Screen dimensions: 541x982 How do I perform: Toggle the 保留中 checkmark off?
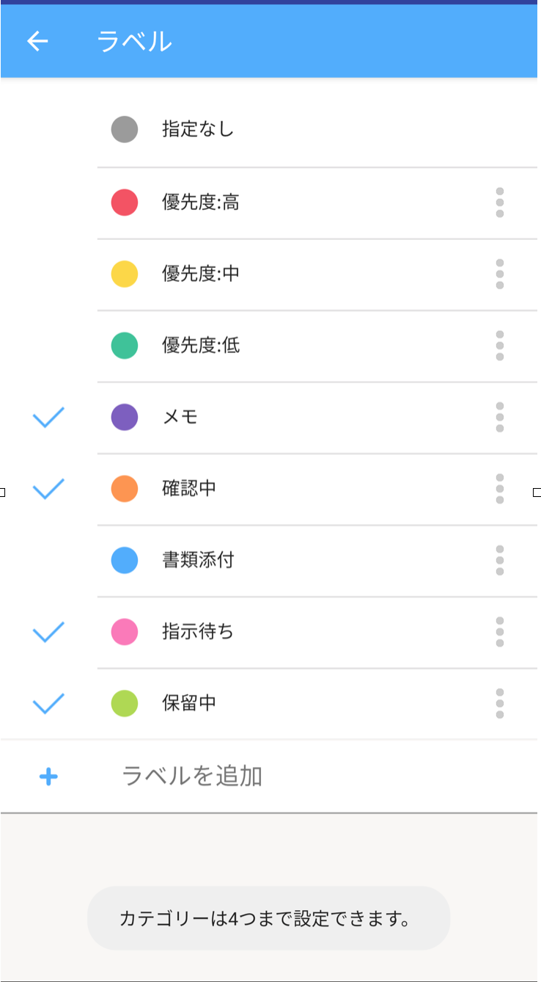click(48, 704)
